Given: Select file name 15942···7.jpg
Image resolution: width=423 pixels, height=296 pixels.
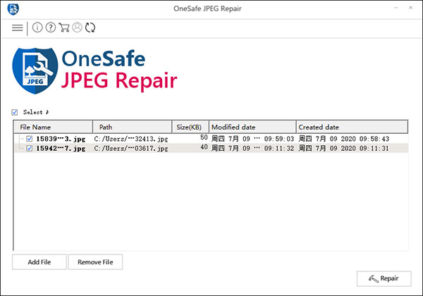Looking at the screenshot, I should coord(61,148).
